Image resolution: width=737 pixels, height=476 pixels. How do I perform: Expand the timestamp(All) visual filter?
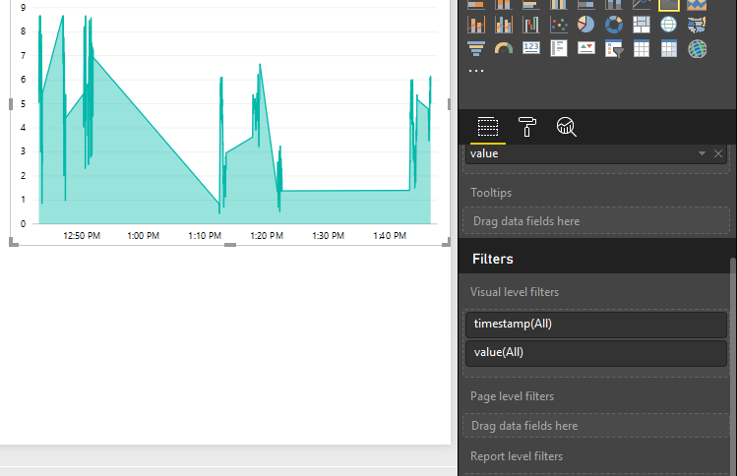point(596,325)
